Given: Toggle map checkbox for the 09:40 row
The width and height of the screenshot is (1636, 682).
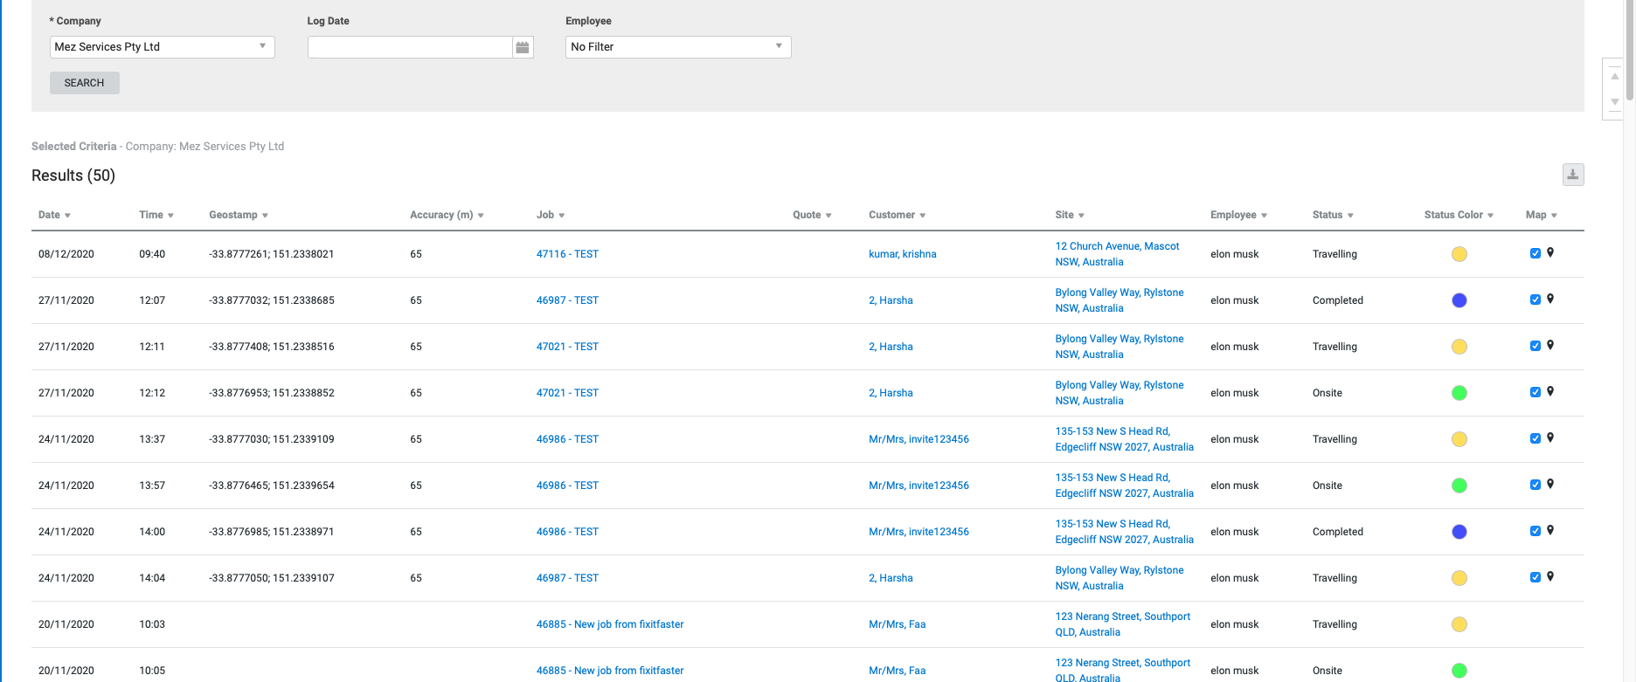Looking at the screenshot, I should click(x=1535, y=253).
